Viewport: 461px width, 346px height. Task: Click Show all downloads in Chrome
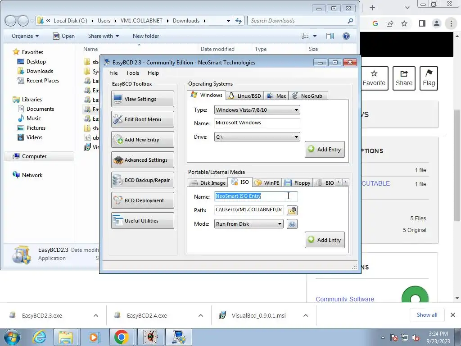tap(427, 315)
